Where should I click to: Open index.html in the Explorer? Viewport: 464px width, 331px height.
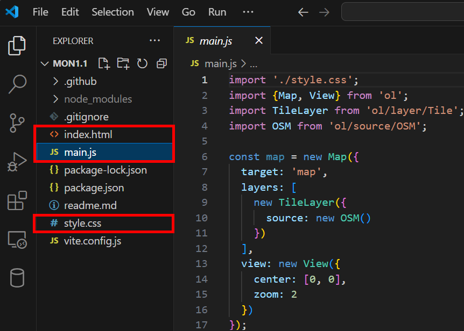point(104,135)
